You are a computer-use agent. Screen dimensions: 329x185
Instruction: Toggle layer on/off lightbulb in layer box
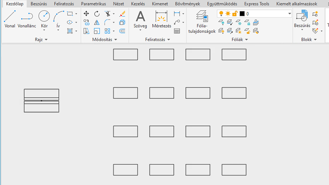click(221, 14)
